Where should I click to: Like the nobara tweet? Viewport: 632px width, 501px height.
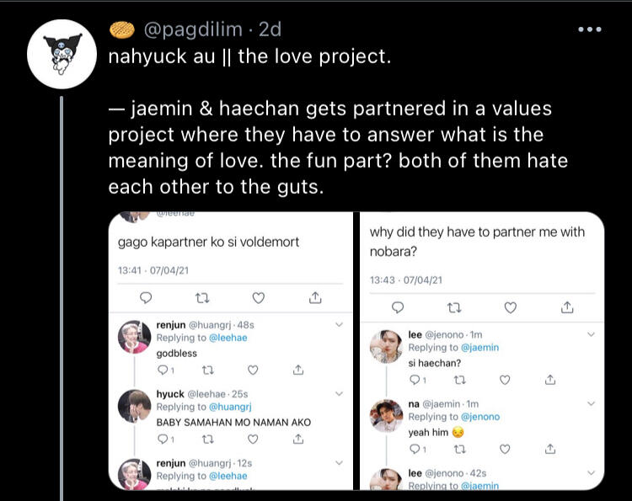511,306
